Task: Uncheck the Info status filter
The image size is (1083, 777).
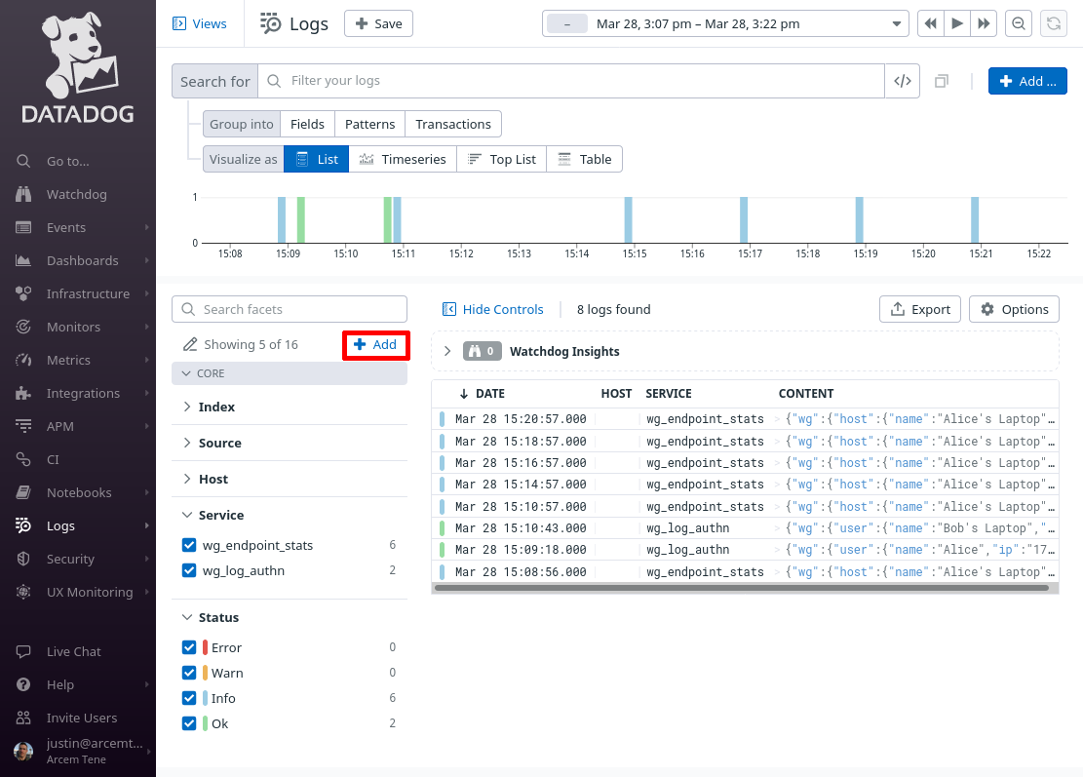Action: coord(189,698)
